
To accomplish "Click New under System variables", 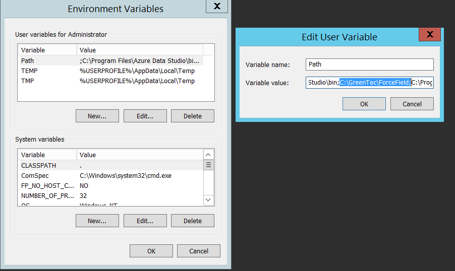I will pos(97,221).
